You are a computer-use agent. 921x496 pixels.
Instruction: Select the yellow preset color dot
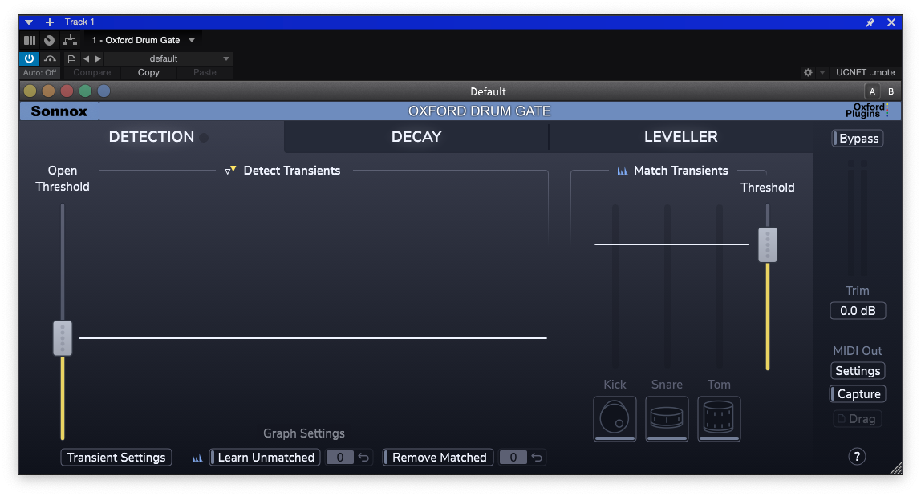[x=30, y=91]
